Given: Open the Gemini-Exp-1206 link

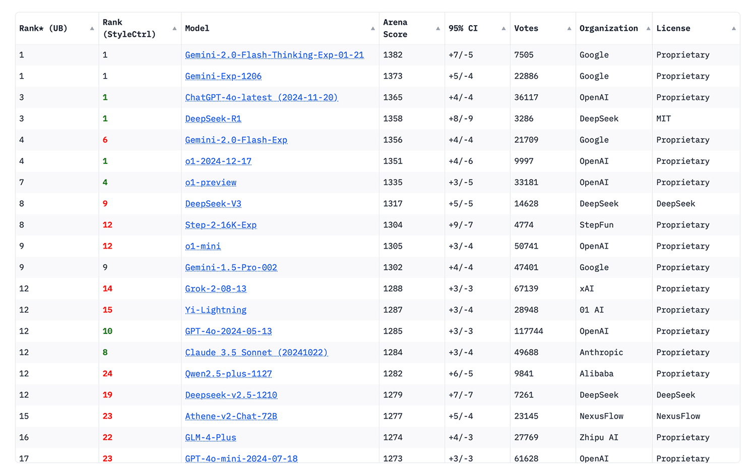Looking at the screenshot, I should click(x=223, y=76).
